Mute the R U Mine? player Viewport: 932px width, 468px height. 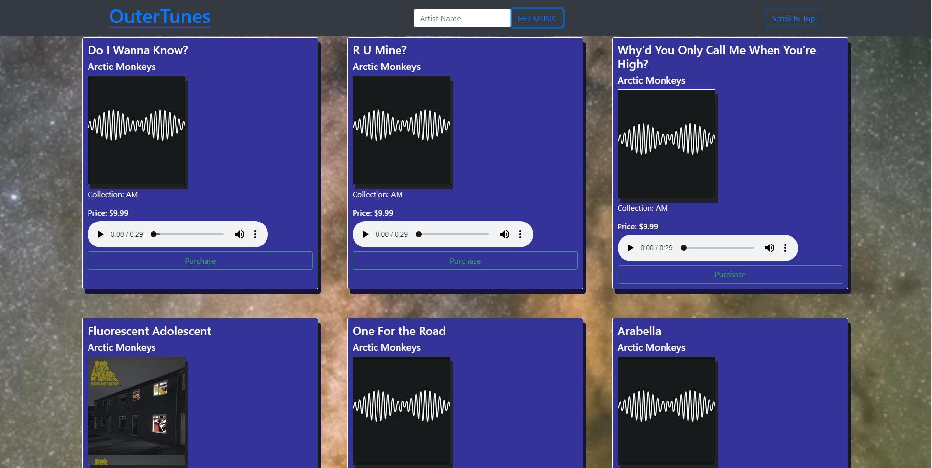coord(505,234)
